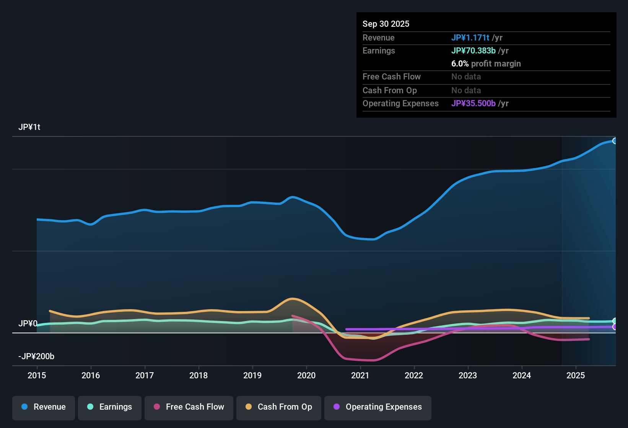
Task: Click the JP¥1.171t revenue value link
Action: [x=471, y=37]
